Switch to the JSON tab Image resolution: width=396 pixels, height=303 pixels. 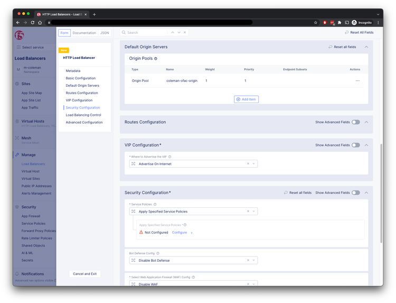click(x=105, y=33)
